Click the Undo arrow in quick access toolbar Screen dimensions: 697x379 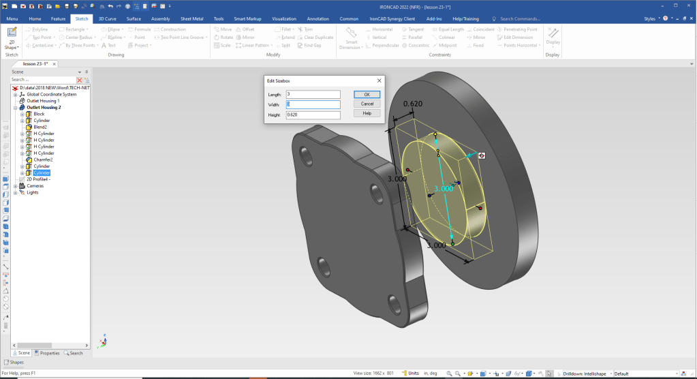[110, 6]
